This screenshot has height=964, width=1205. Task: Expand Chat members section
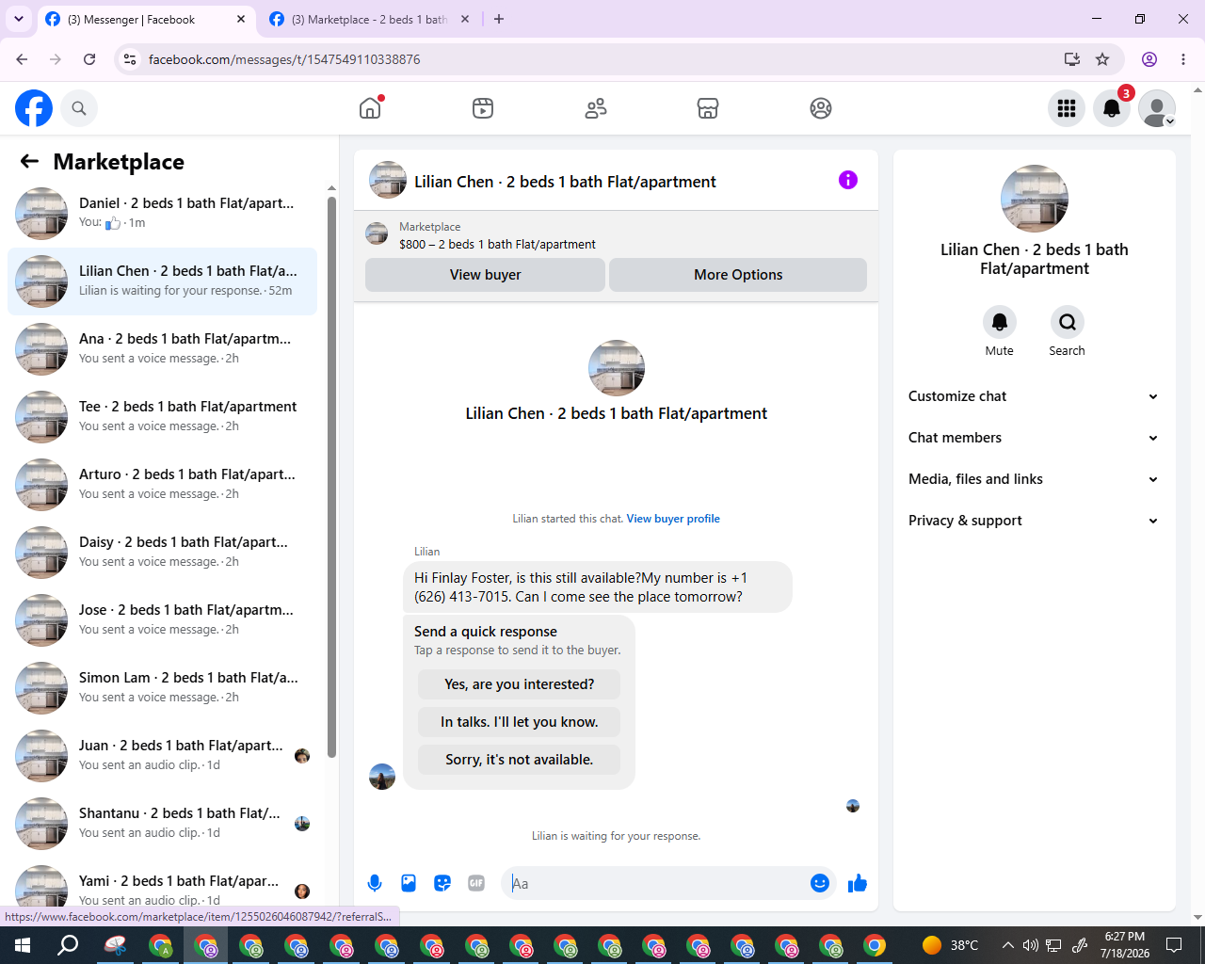coord(1034,438)
